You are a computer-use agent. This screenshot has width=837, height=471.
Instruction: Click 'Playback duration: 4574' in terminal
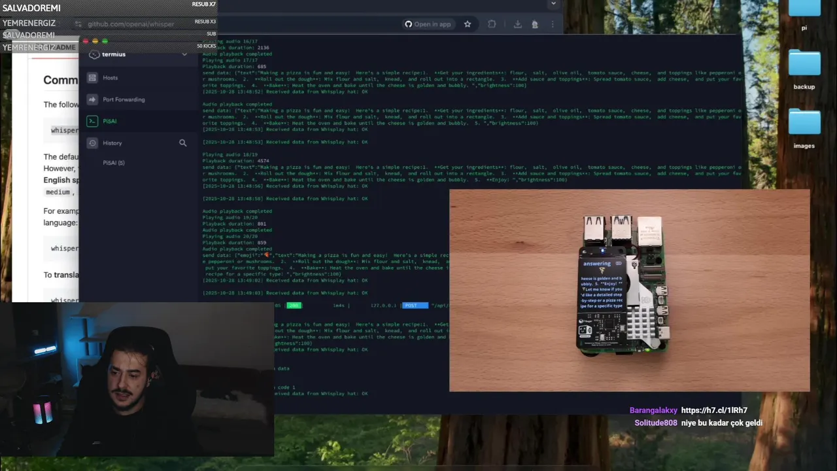pos(235,161)
